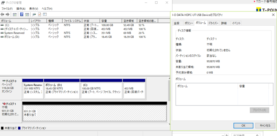Open the 操作(A) menu
277x136 pixels.
[x=21, y=9]
